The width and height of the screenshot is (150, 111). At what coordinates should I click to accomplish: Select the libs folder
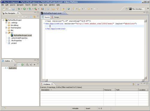(12, 30)
